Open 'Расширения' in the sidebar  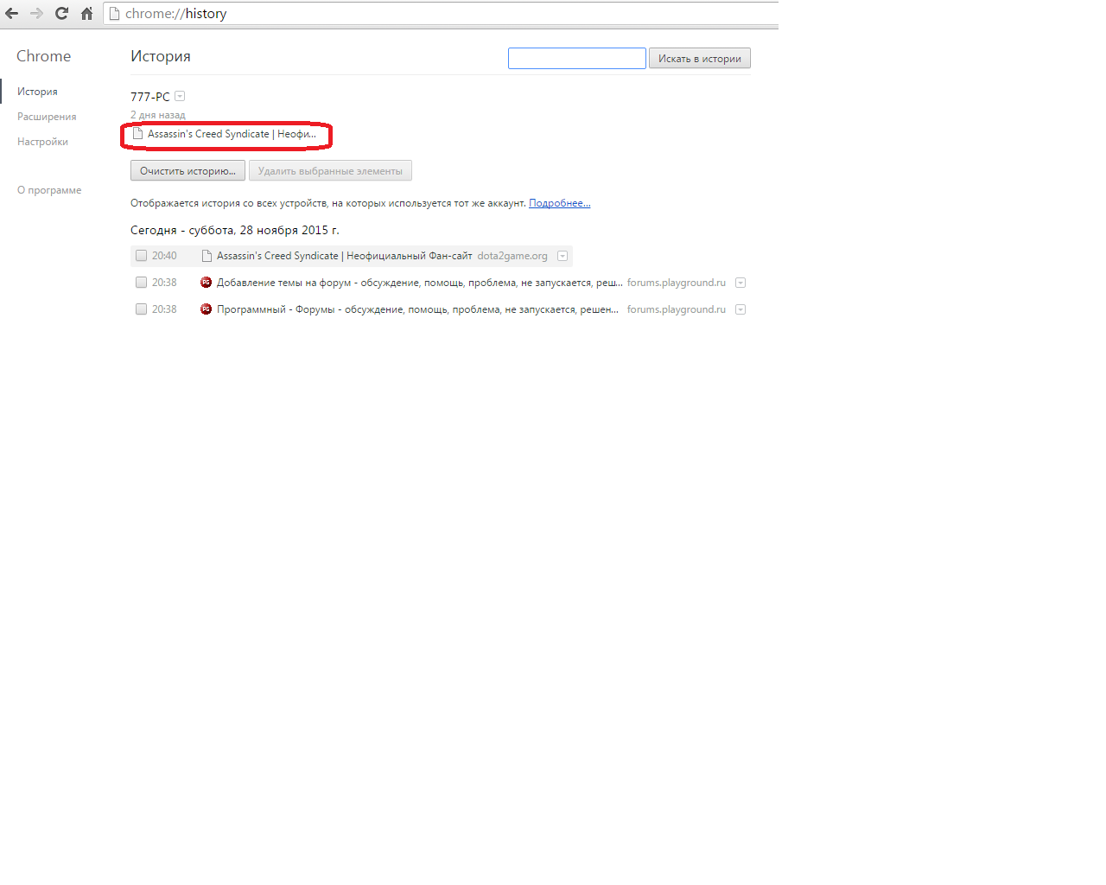click(47, 117)
